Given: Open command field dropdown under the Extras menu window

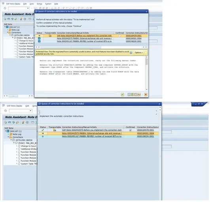Looking at the screenshot, I should pos(28,8).
